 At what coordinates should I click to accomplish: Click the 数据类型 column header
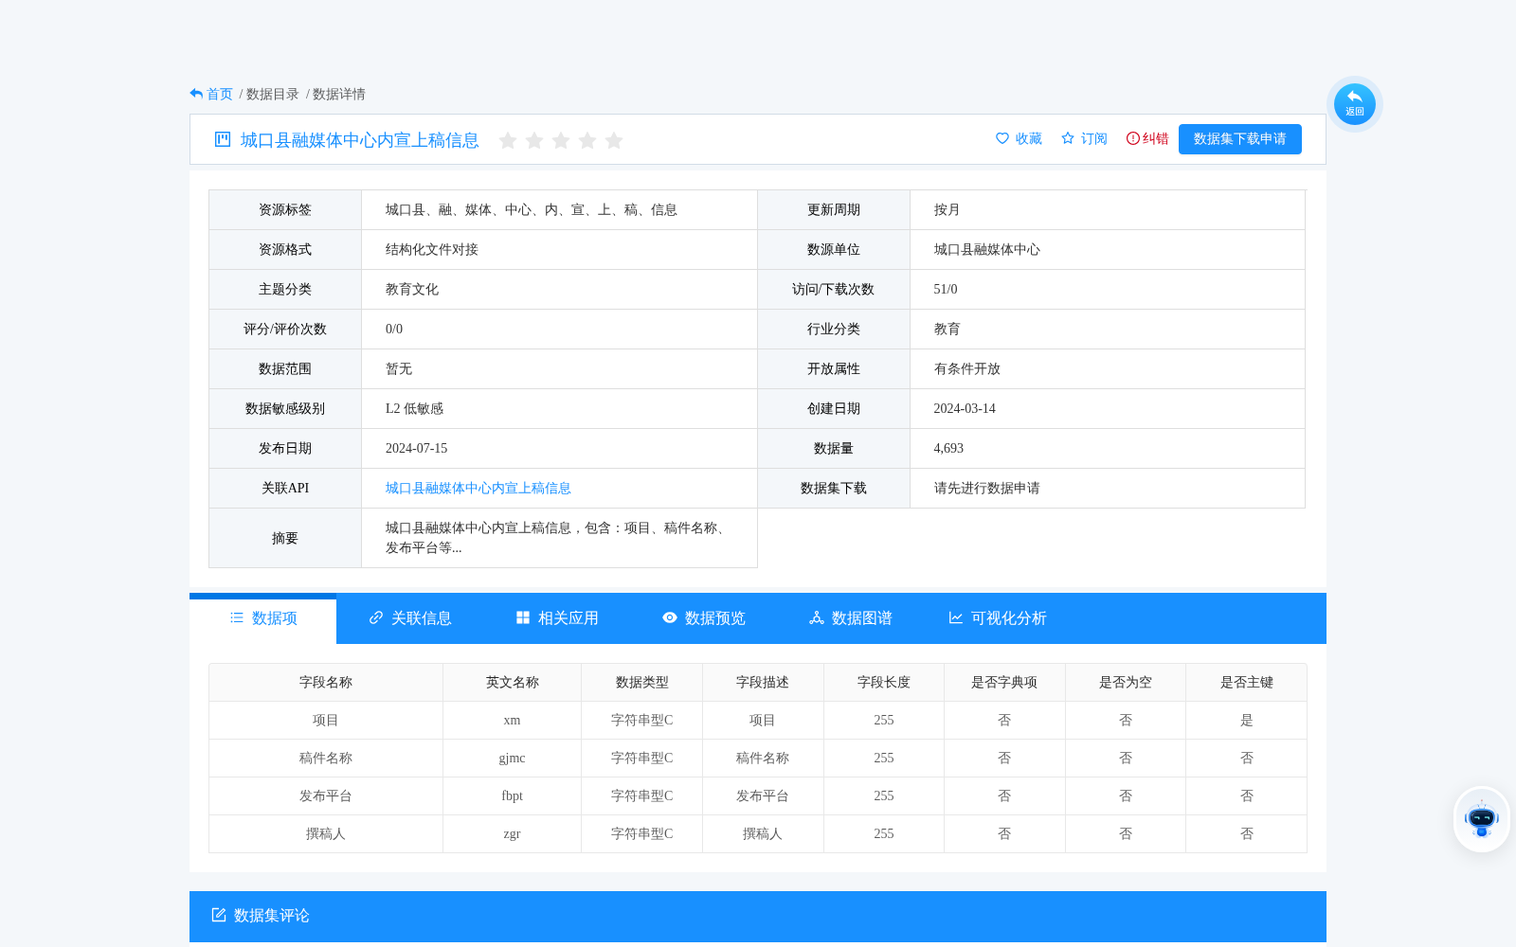[x=642, y=683]
